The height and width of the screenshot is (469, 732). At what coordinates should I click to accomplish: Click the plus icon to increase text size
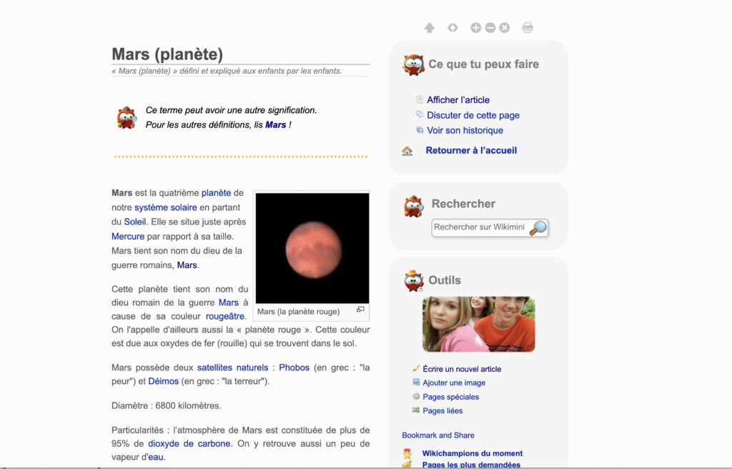point(475,28)
